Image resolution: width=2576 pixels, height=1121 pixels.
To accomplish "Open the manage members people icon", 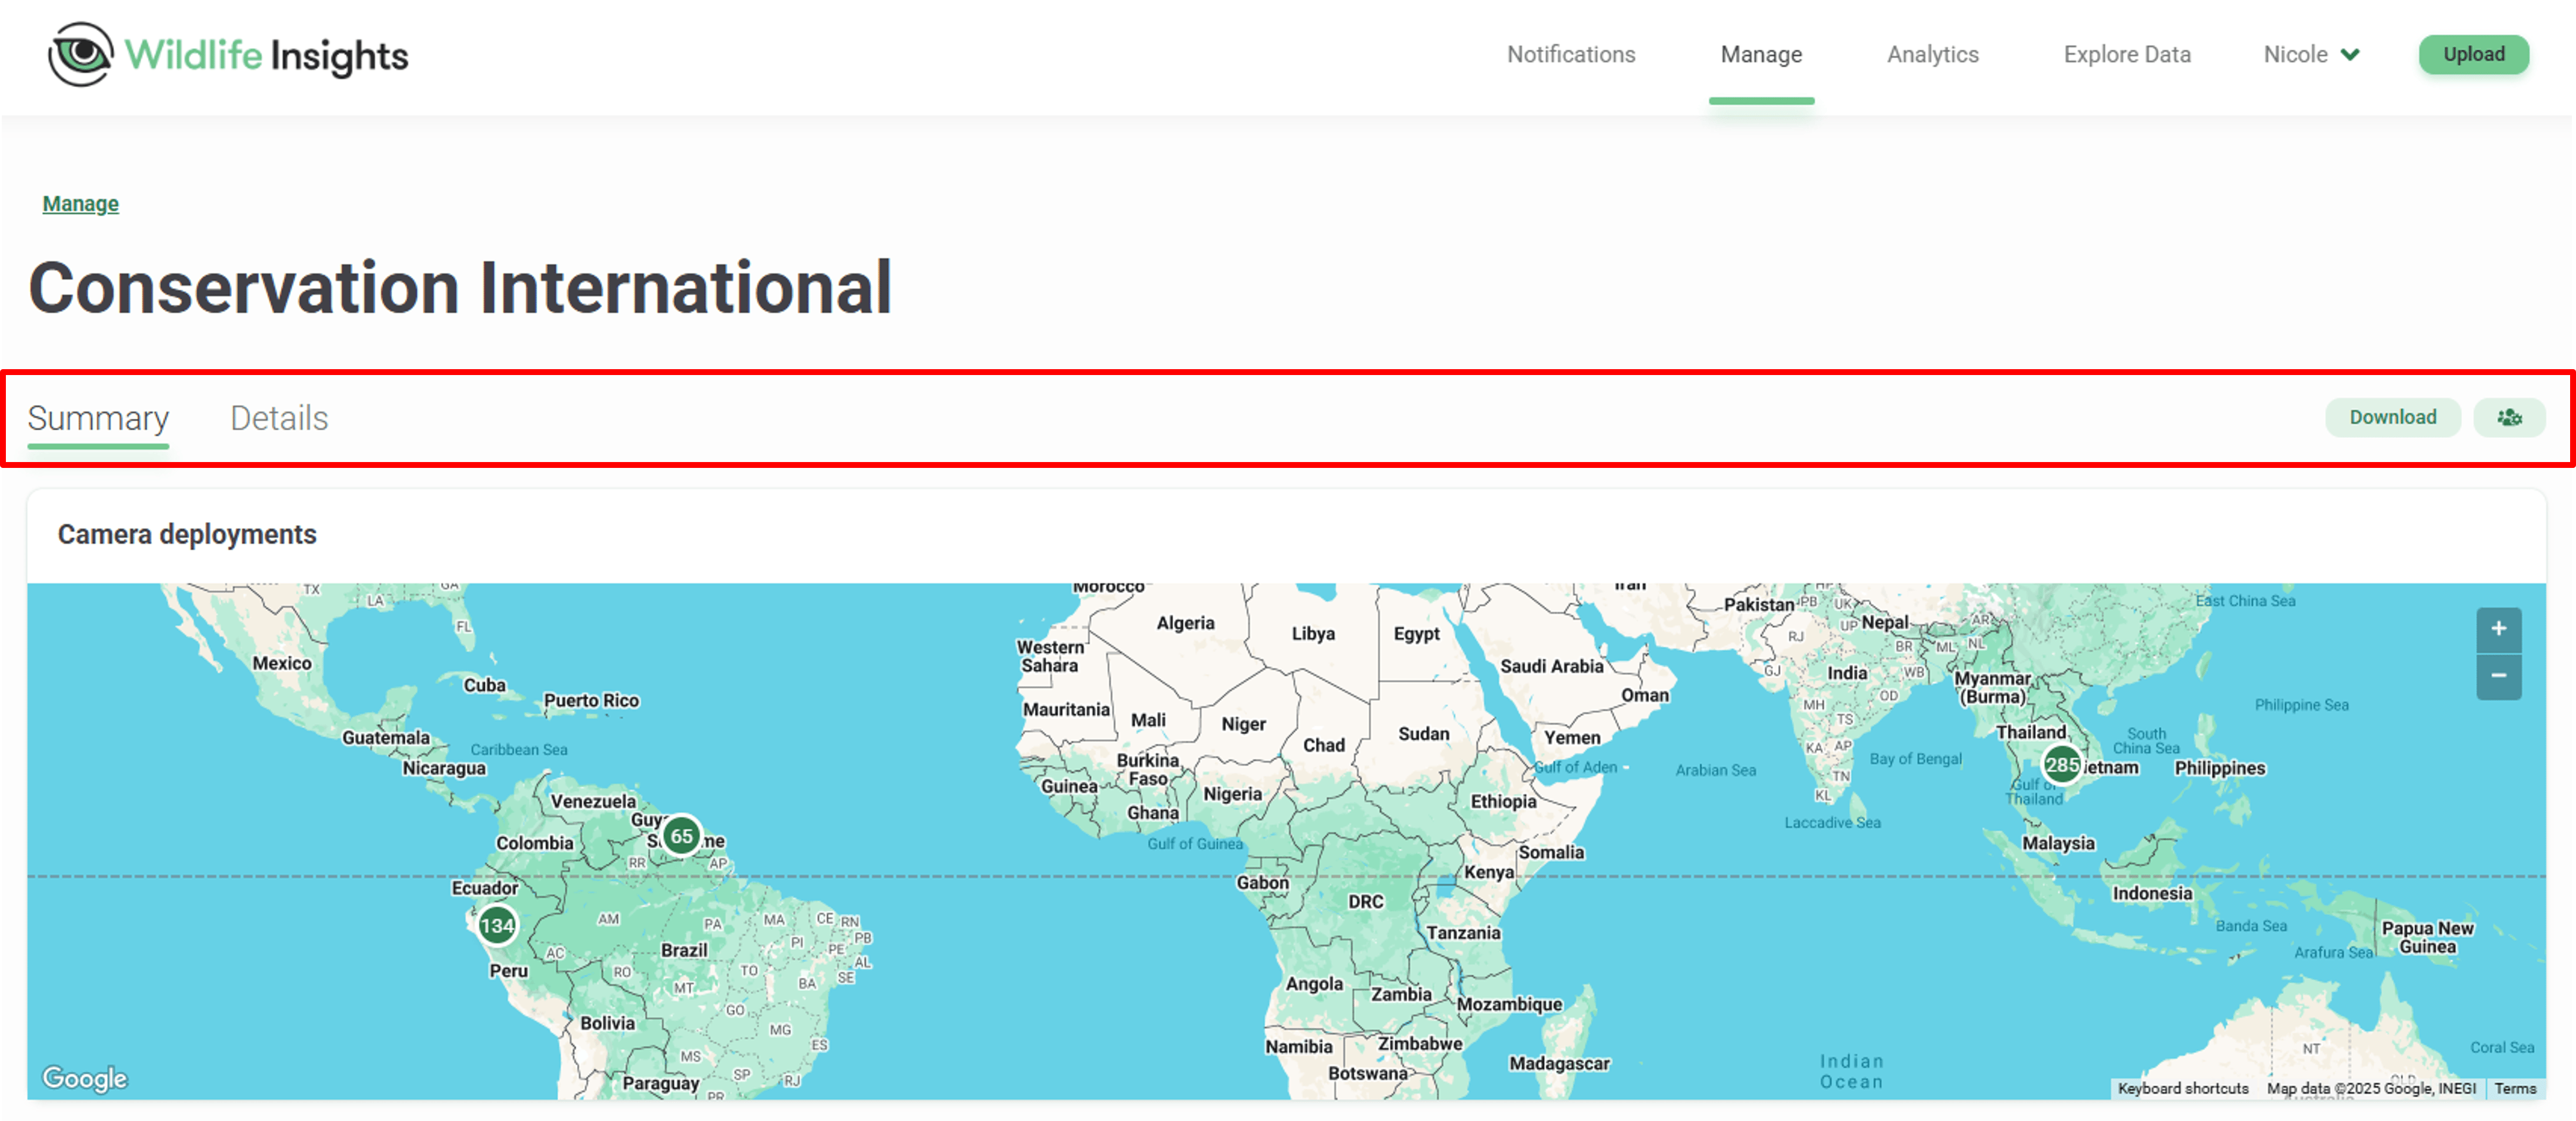I will tap(2509, 417).
